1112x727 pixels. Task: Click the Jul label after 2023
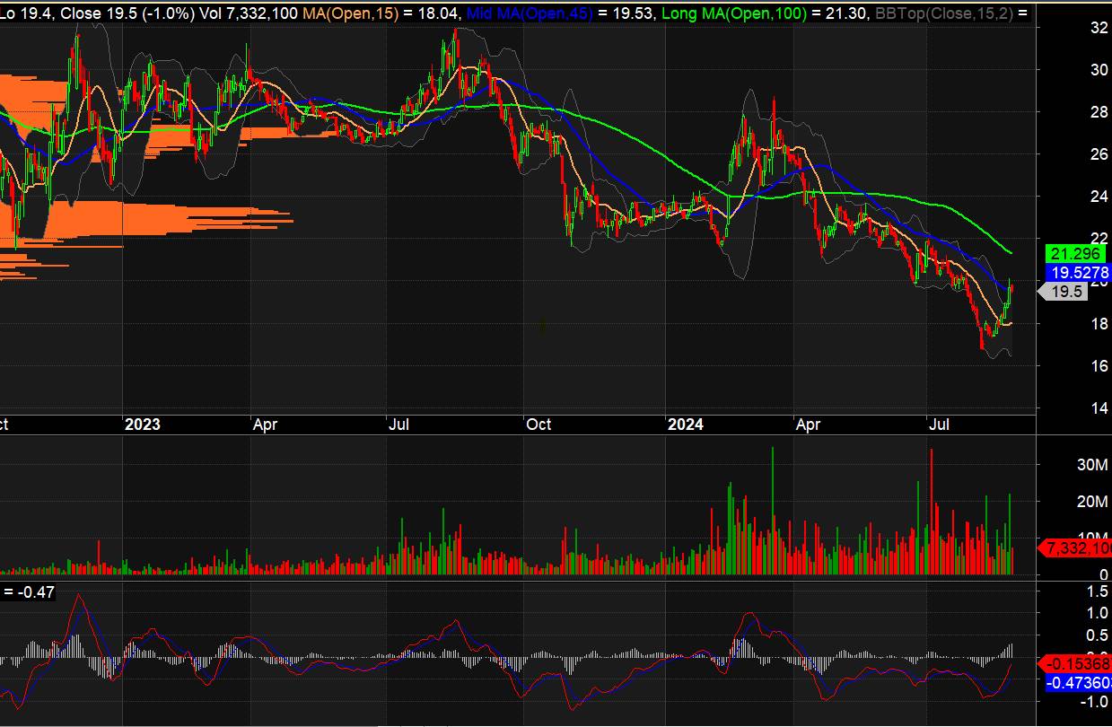tap(399, 425)
